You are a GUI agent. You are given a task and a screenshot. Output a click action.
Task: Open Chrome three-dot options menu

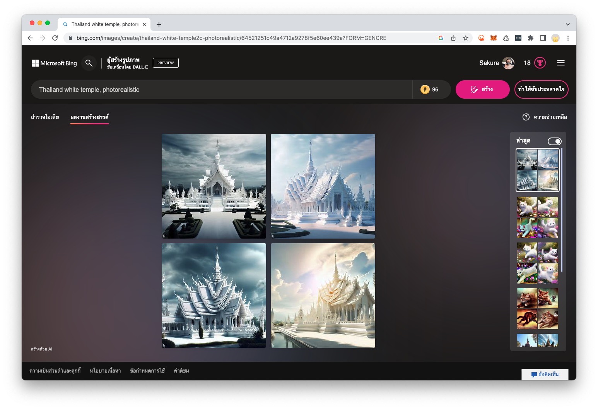point(568,38)
